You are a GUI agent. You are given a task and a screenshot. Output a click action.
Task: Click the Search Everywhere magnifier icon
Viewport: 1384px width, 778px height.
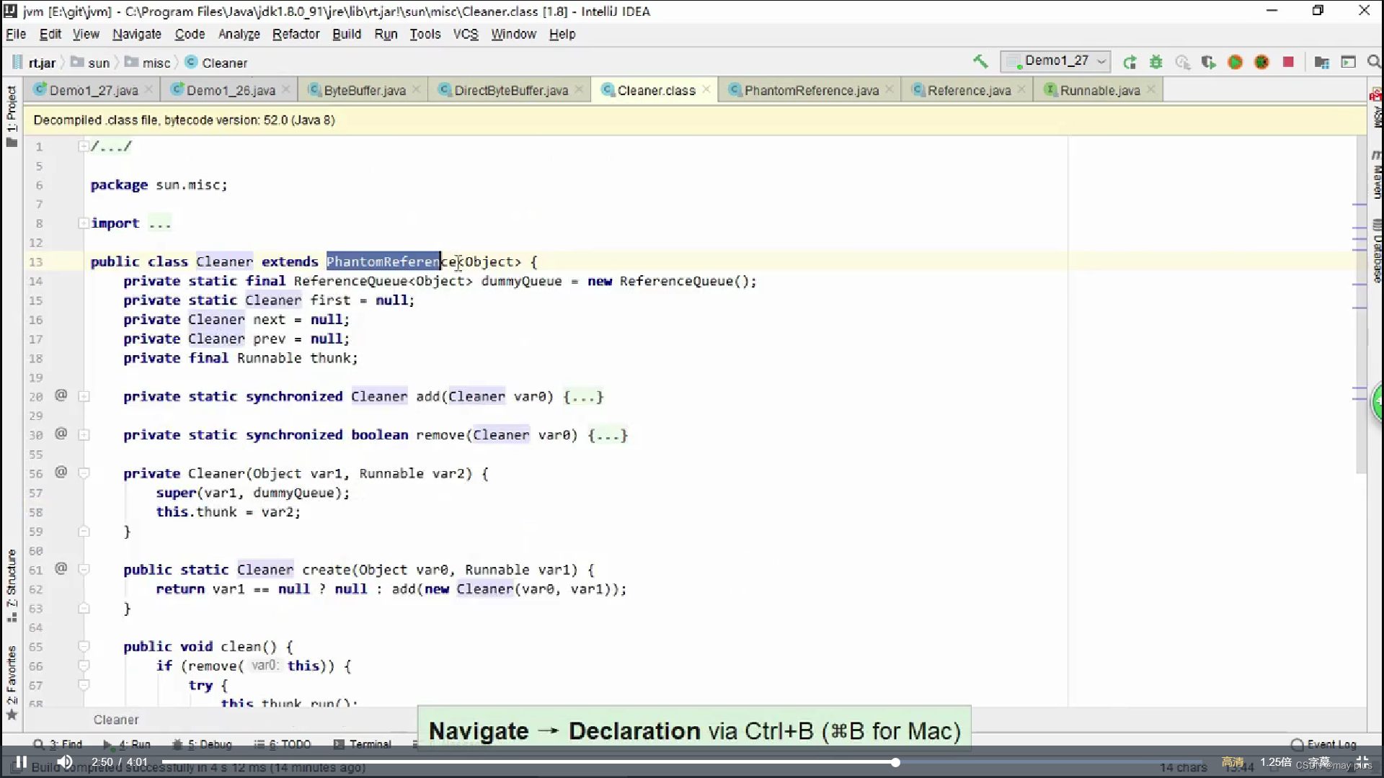click(x=1374, y=63)
